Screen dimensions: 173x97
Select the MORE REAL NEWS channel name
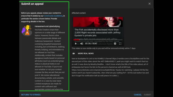pos(86,53)
